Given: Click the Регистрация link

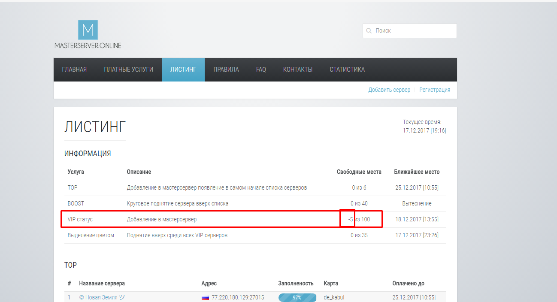Looking at the screenshot, I should click(435, 90).
